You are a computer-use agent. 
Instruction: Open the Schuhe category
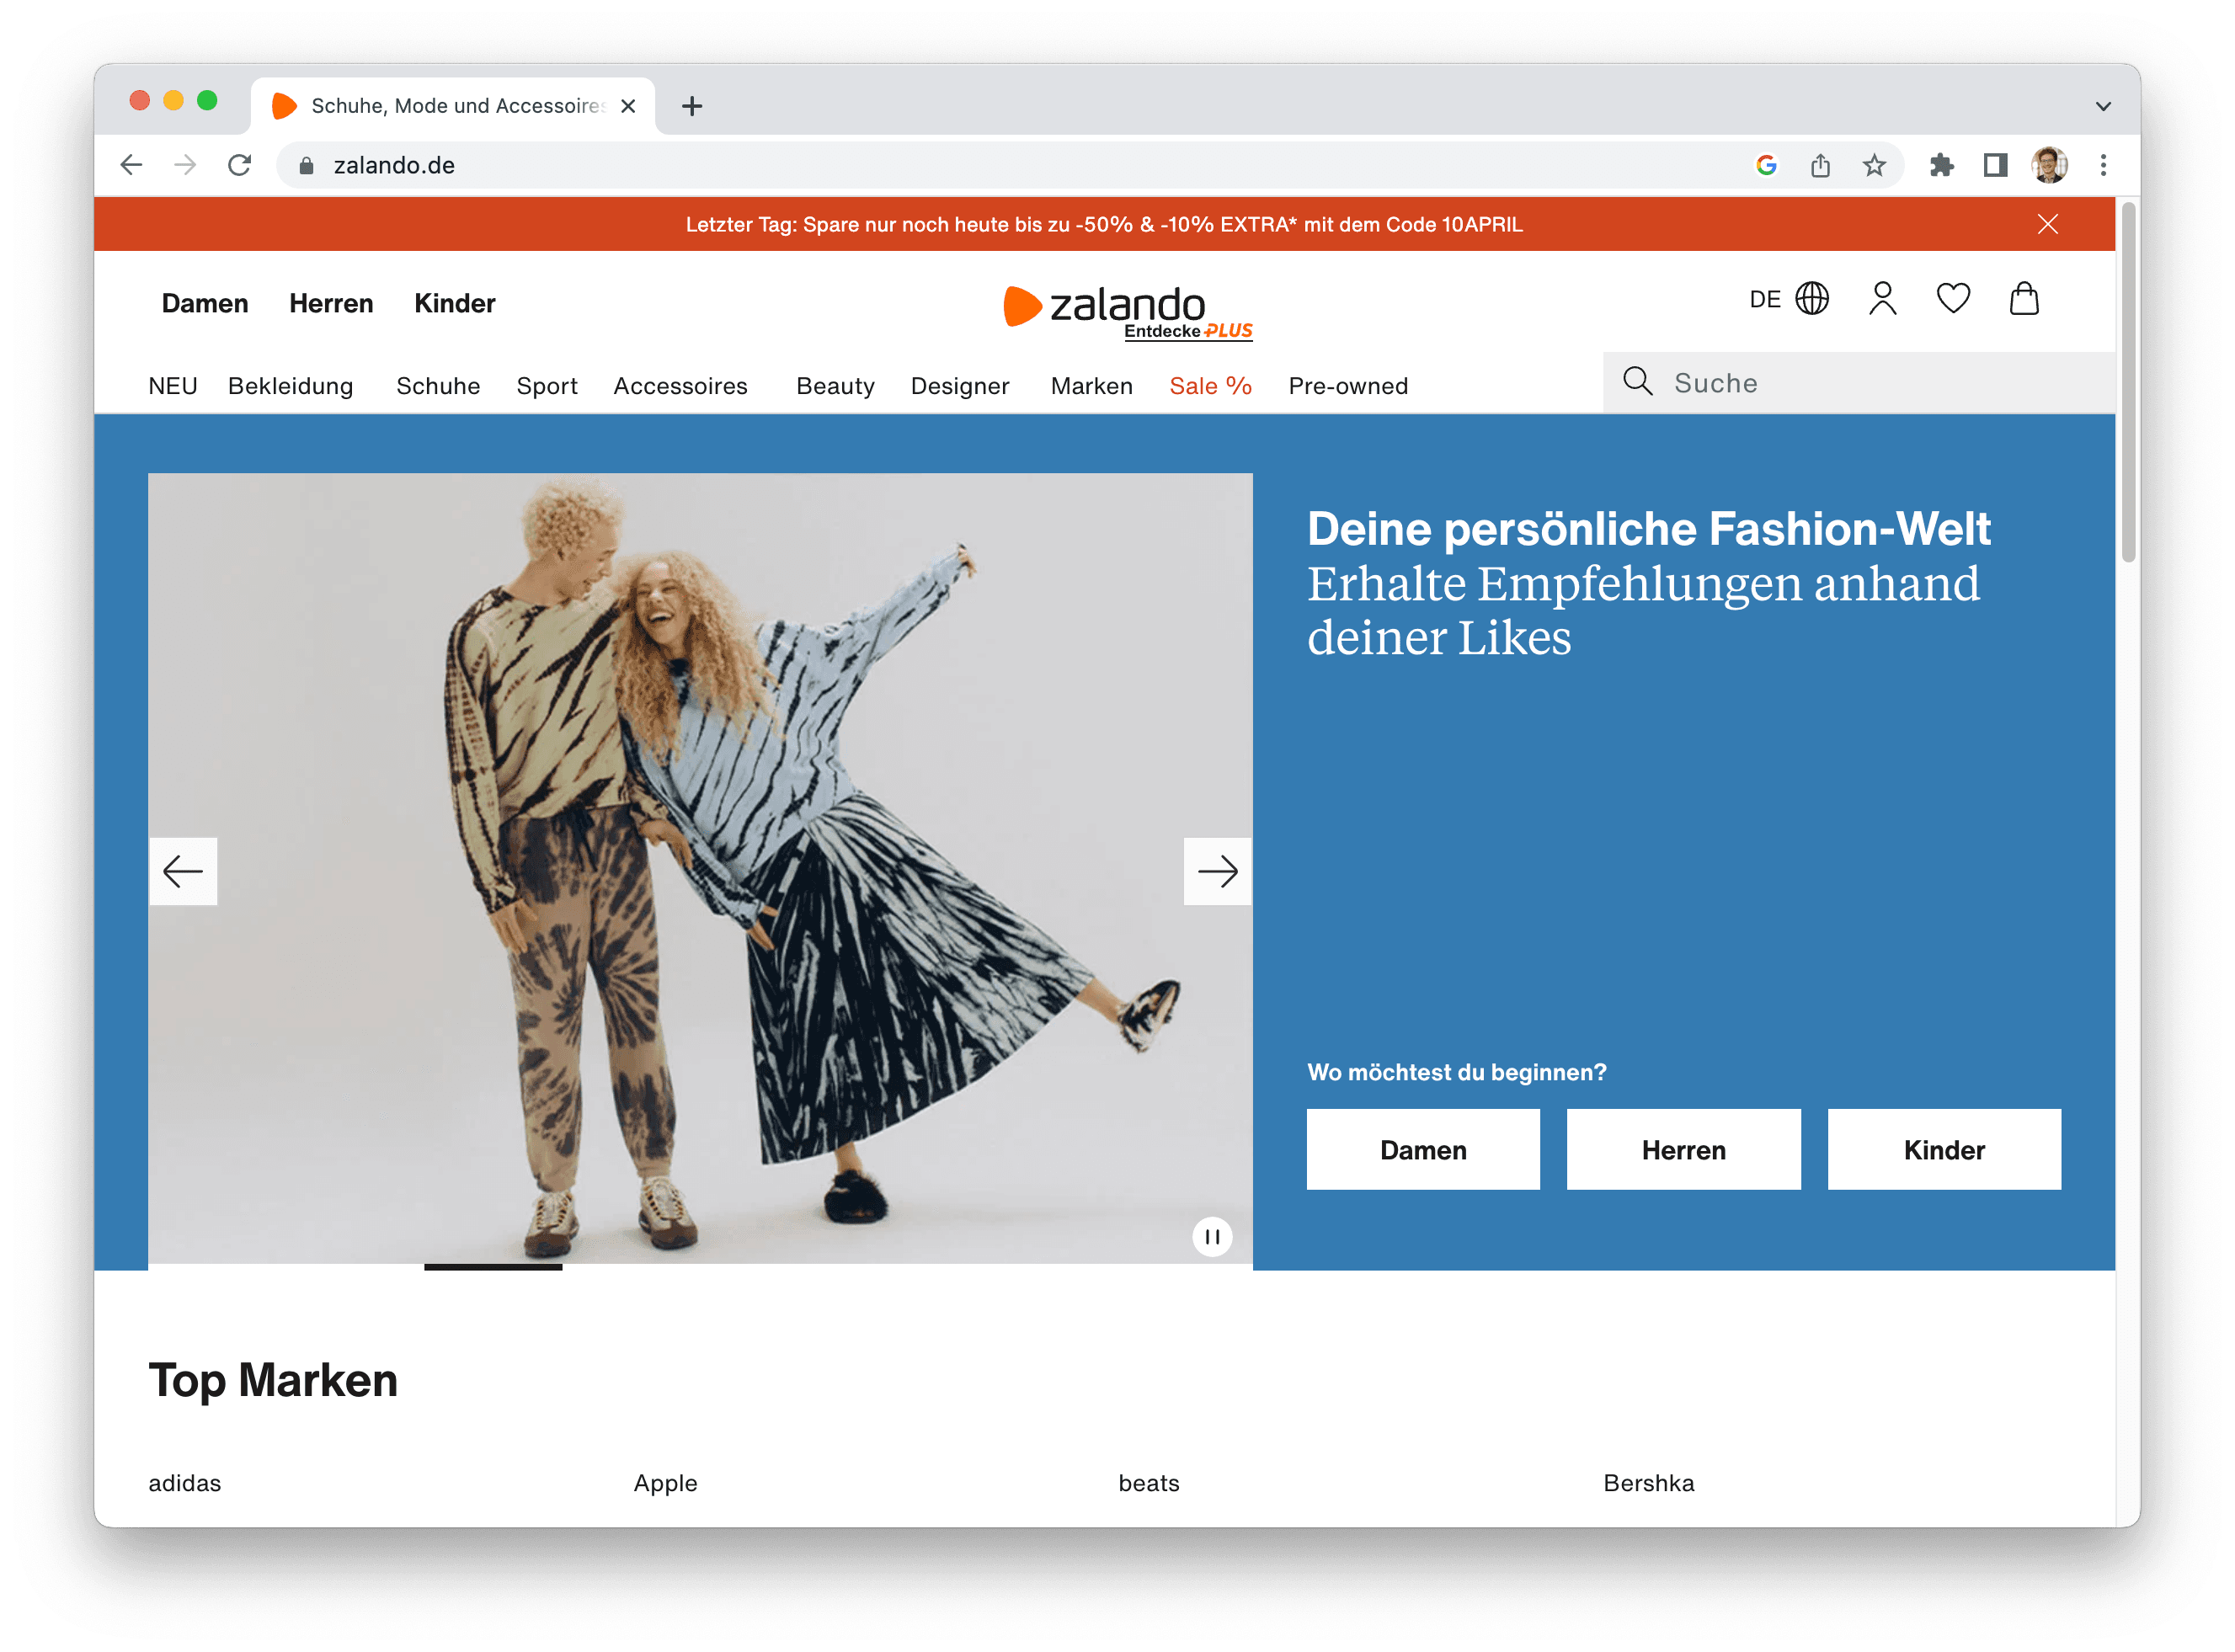tap(437, 386)
